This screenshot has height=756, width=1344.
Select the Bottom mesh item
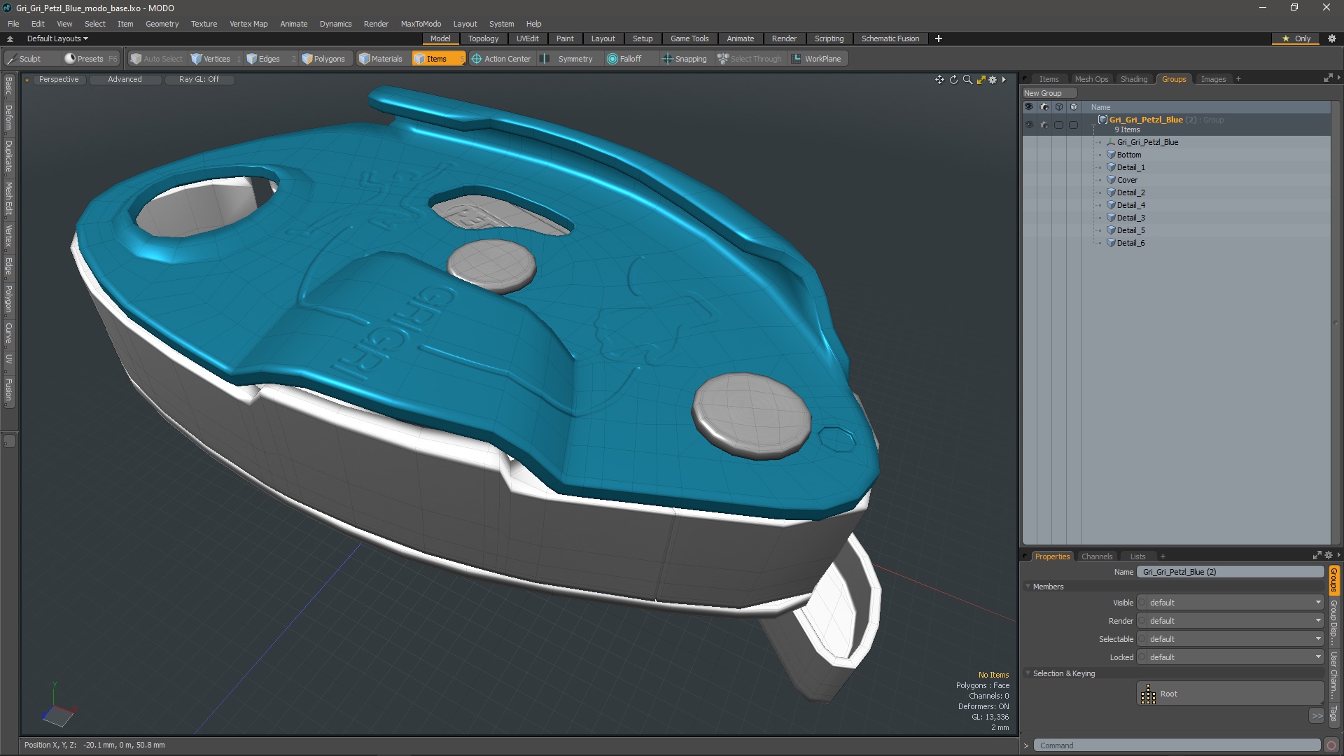[1128, 155]
